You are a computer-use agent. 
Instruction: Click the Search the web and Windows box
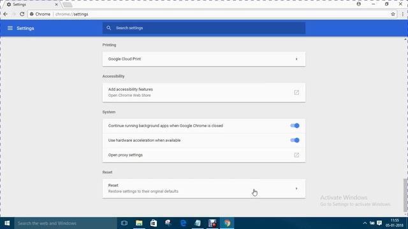coord(66,223)
